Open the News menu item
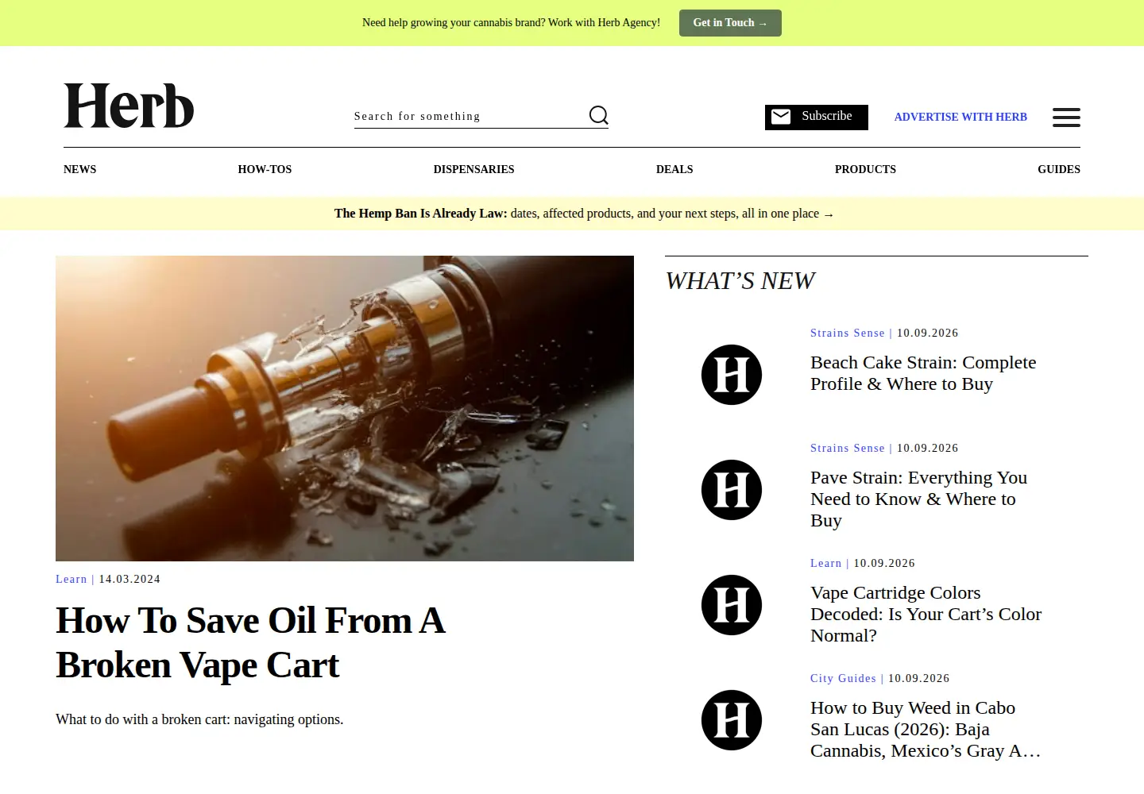 tap(79, 169)
